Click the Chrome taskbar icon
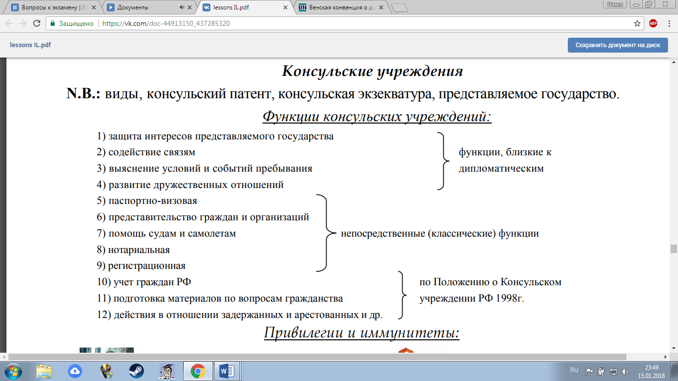This screenshot has width=678, height=381. click(198, 371)
